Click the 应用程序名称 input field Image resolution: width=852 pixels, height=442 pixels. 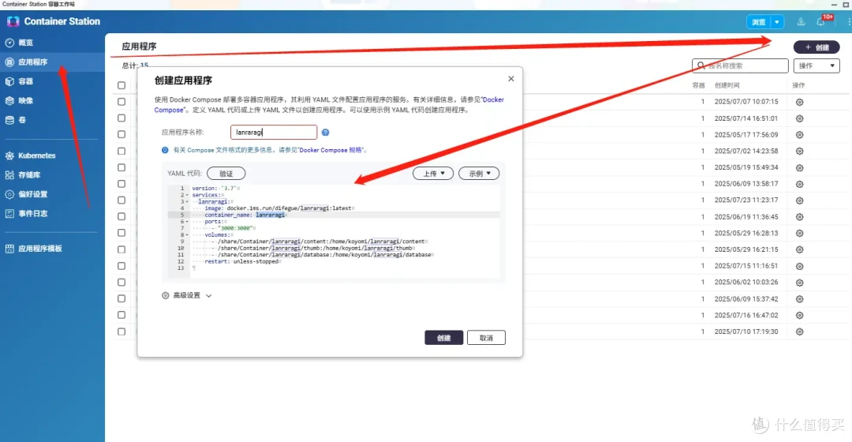(274, 132)
